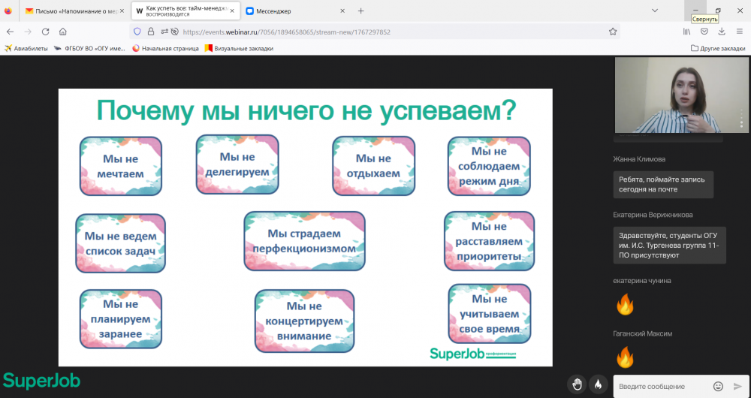Go to the browser home page
751x398 pixels.
click(63, 32)
